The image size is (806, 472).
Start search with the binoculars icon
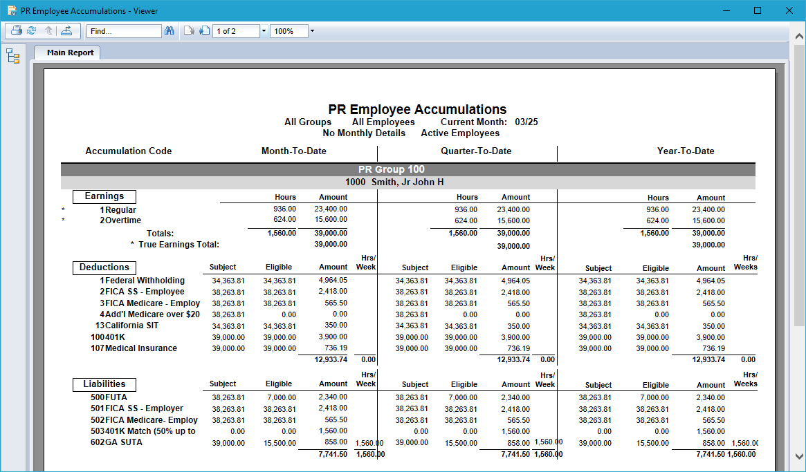(x=169, y=31)
